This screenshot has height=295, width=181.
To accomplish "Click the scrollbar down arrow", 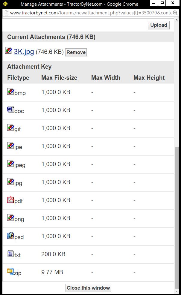I will pos(177,291).
